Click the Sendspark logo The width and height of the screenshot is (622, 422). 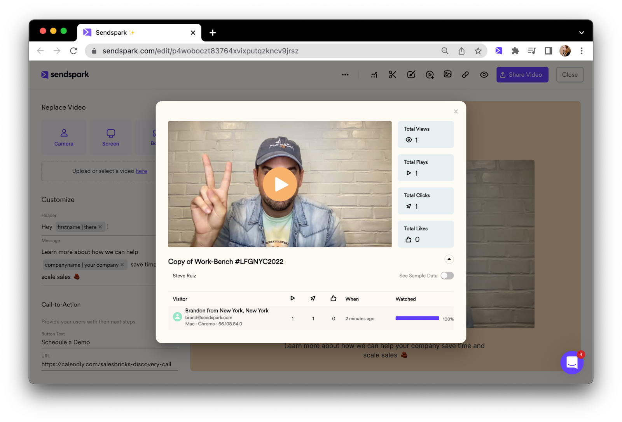point(65,74)
